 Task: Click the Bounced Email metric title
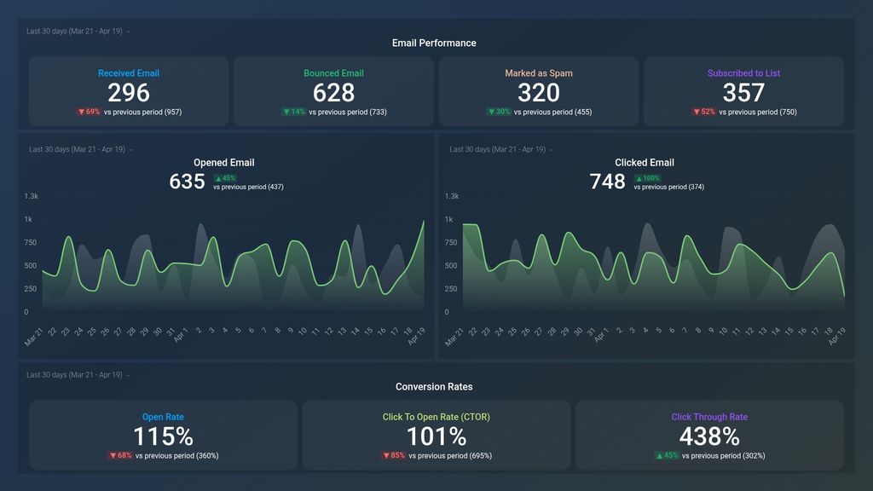coord(334,73)
